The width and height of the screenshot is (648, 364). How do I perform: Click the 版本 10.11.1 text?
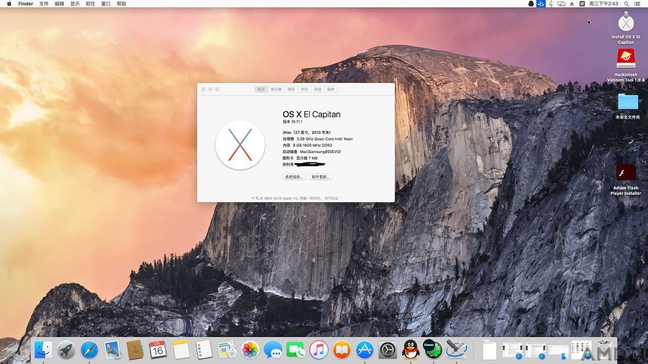click(293, 122)
